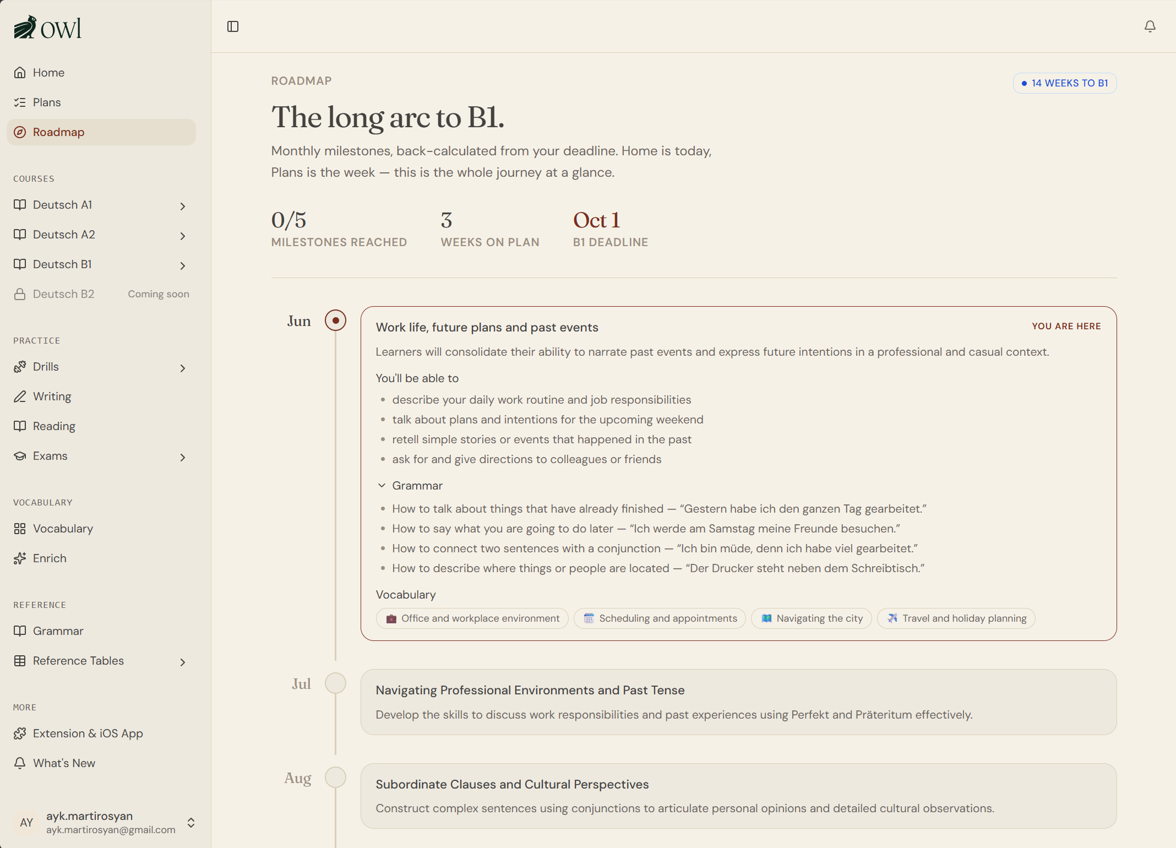Expand the Reference Tables chevron
This screenshot has height=848, width=1176.
tap(183, 662)
